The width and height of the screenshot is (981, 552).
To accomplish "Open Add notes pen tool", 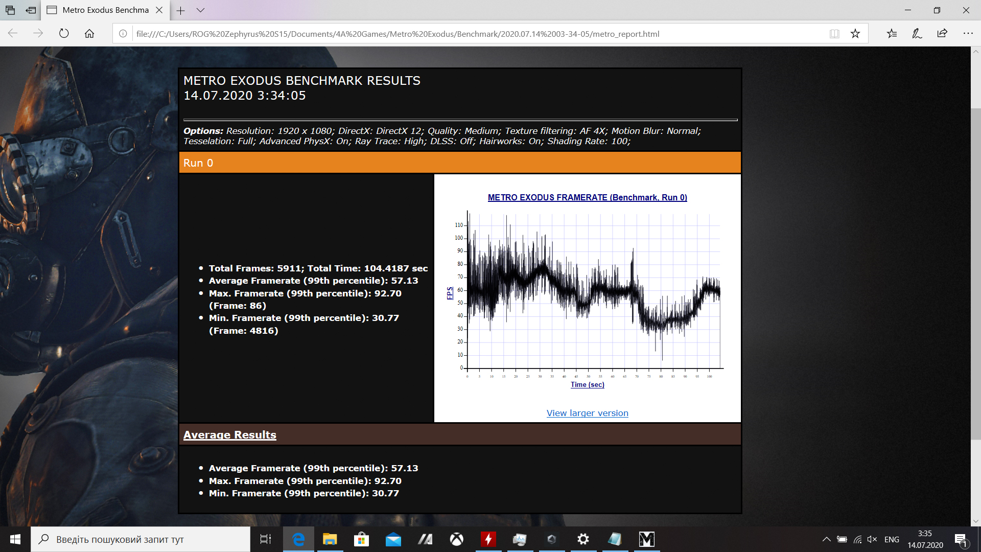I will click(x=917, y=34).
